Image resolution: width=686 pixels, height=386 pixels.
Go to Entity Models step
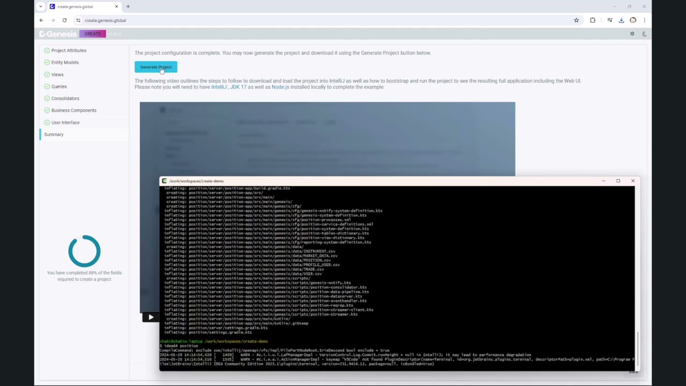coord(65,62)
